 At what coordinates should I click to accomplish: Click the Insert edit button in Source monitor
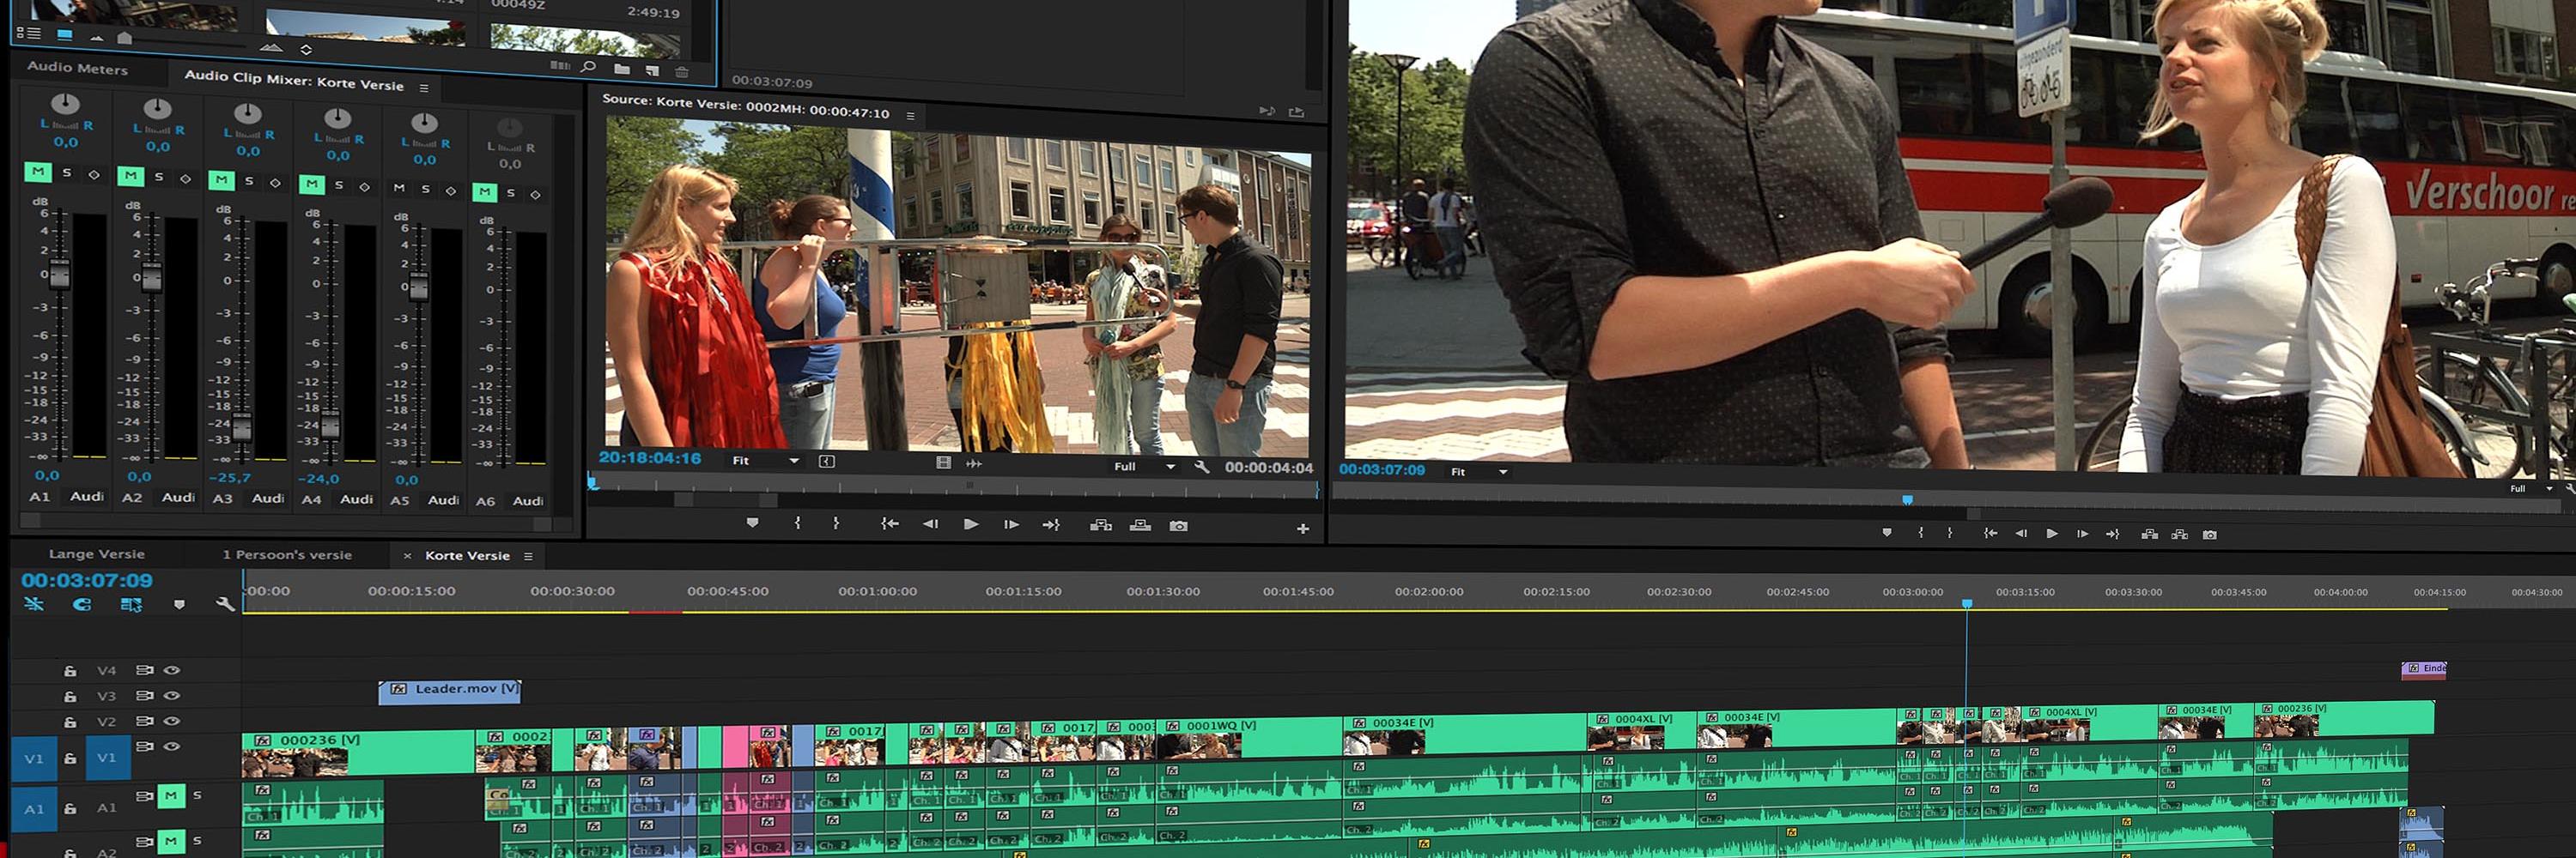click(1101, 525)
